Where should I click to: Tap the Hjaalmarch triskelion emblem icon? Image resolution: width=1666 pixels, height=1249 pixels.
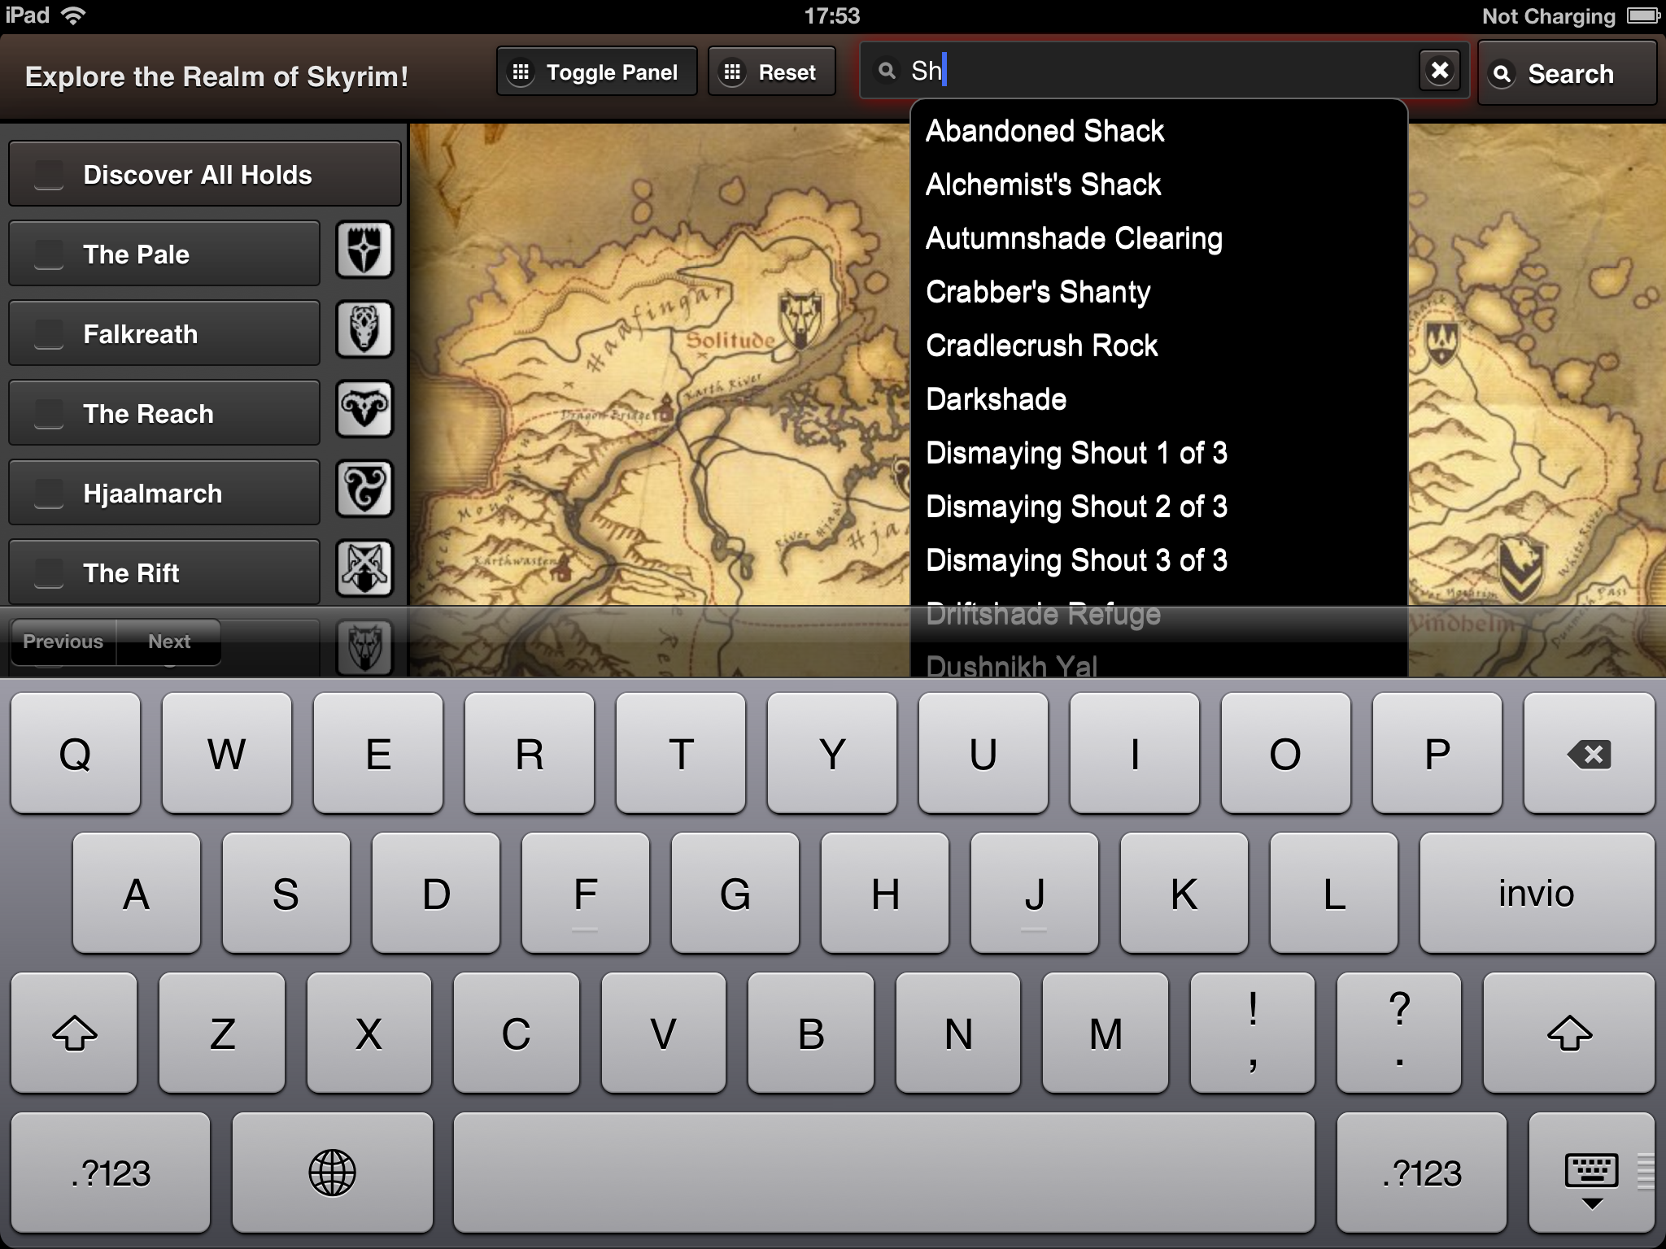(x=364, y=489)
